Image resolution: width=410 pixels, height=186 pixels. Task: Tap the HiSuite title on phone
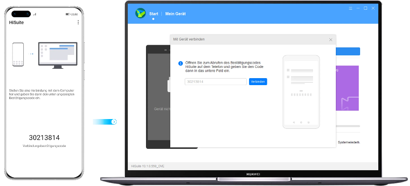click(x=17, y=22)
